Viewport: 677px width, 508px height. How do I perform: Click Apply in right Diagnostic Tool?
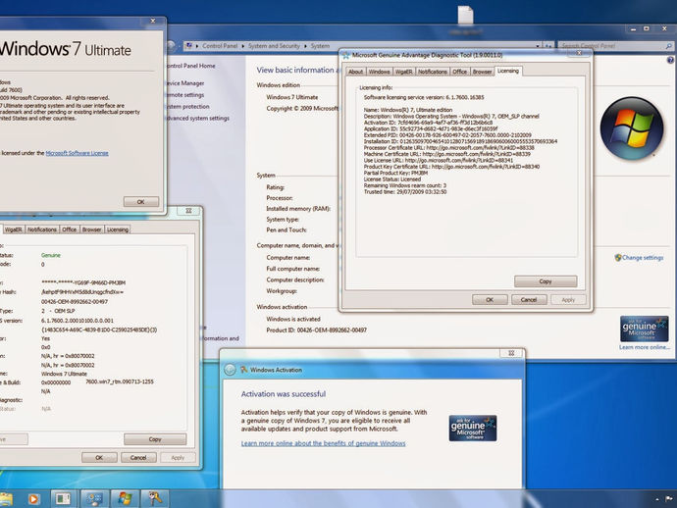[x=568, y=299]
